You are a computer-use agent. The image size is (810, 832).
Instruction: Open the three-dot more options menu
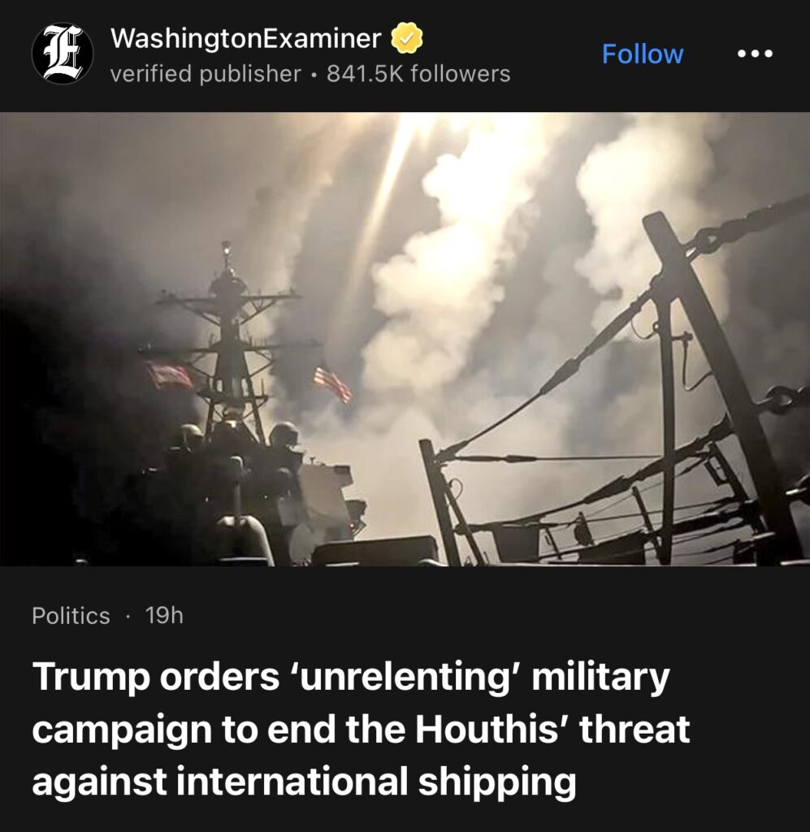point(755,54)
